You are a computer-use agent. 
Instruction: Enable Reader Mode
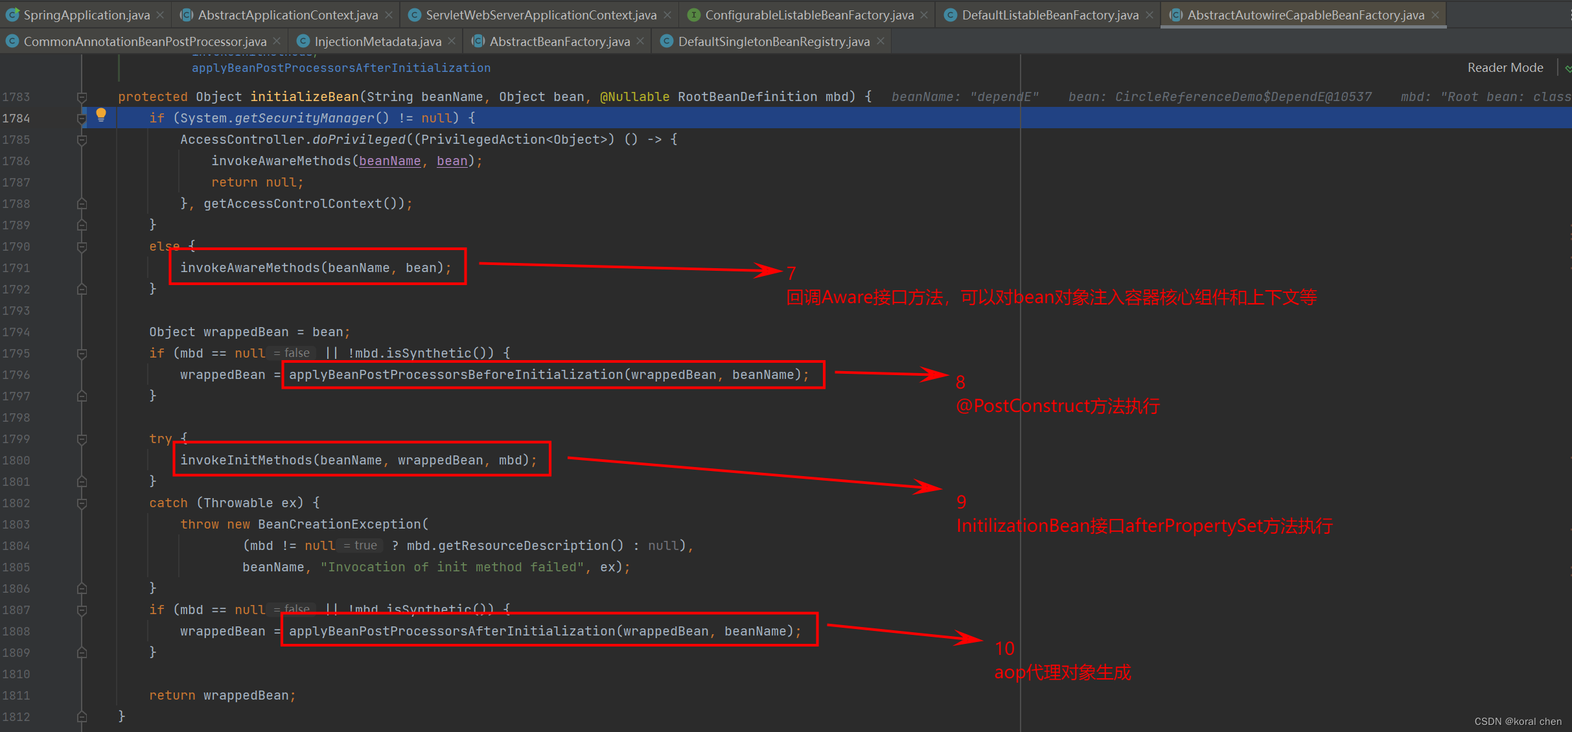1505,67
